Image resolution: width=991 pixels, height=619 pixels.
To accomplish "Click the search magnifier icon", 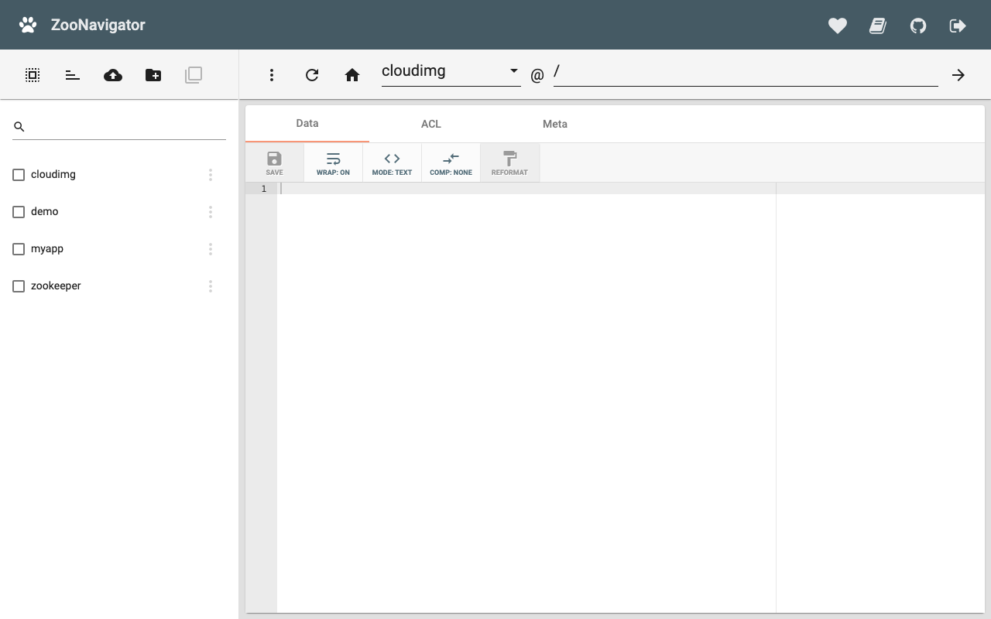I will (19, 126).
